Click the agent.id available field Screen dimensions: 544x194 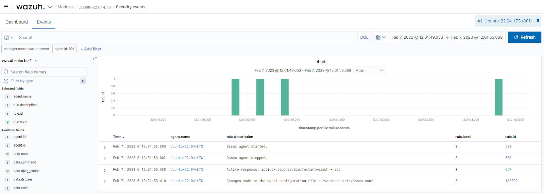(x=19, y=137)
